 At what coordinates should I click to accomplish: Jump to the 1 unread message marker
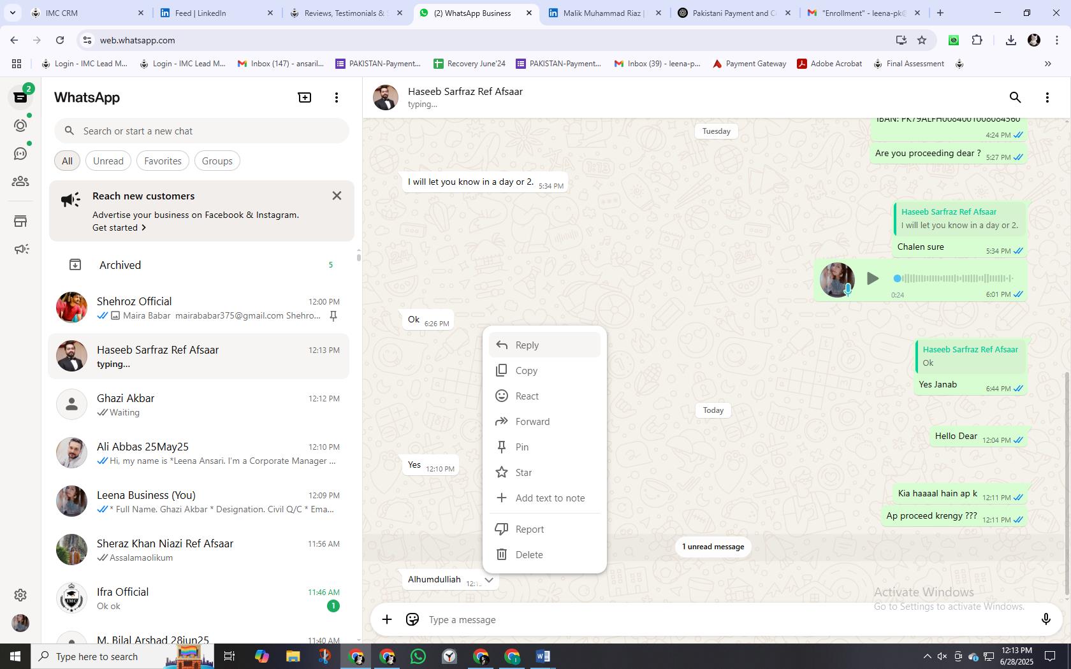(x=713, y=547)
